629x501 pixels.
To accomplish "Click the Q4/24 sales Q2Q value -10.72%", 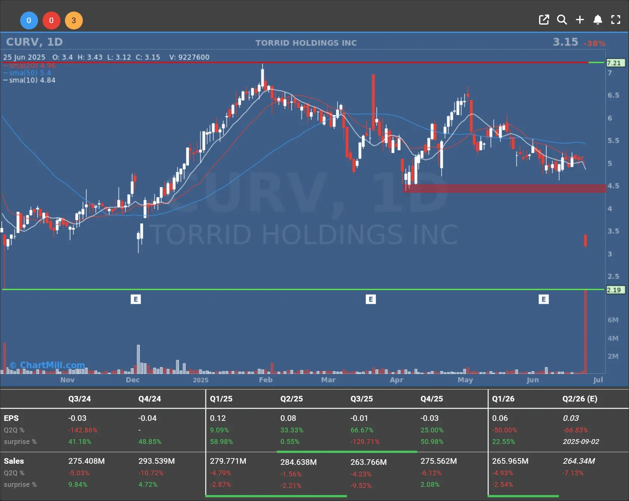I will (151, 473).
